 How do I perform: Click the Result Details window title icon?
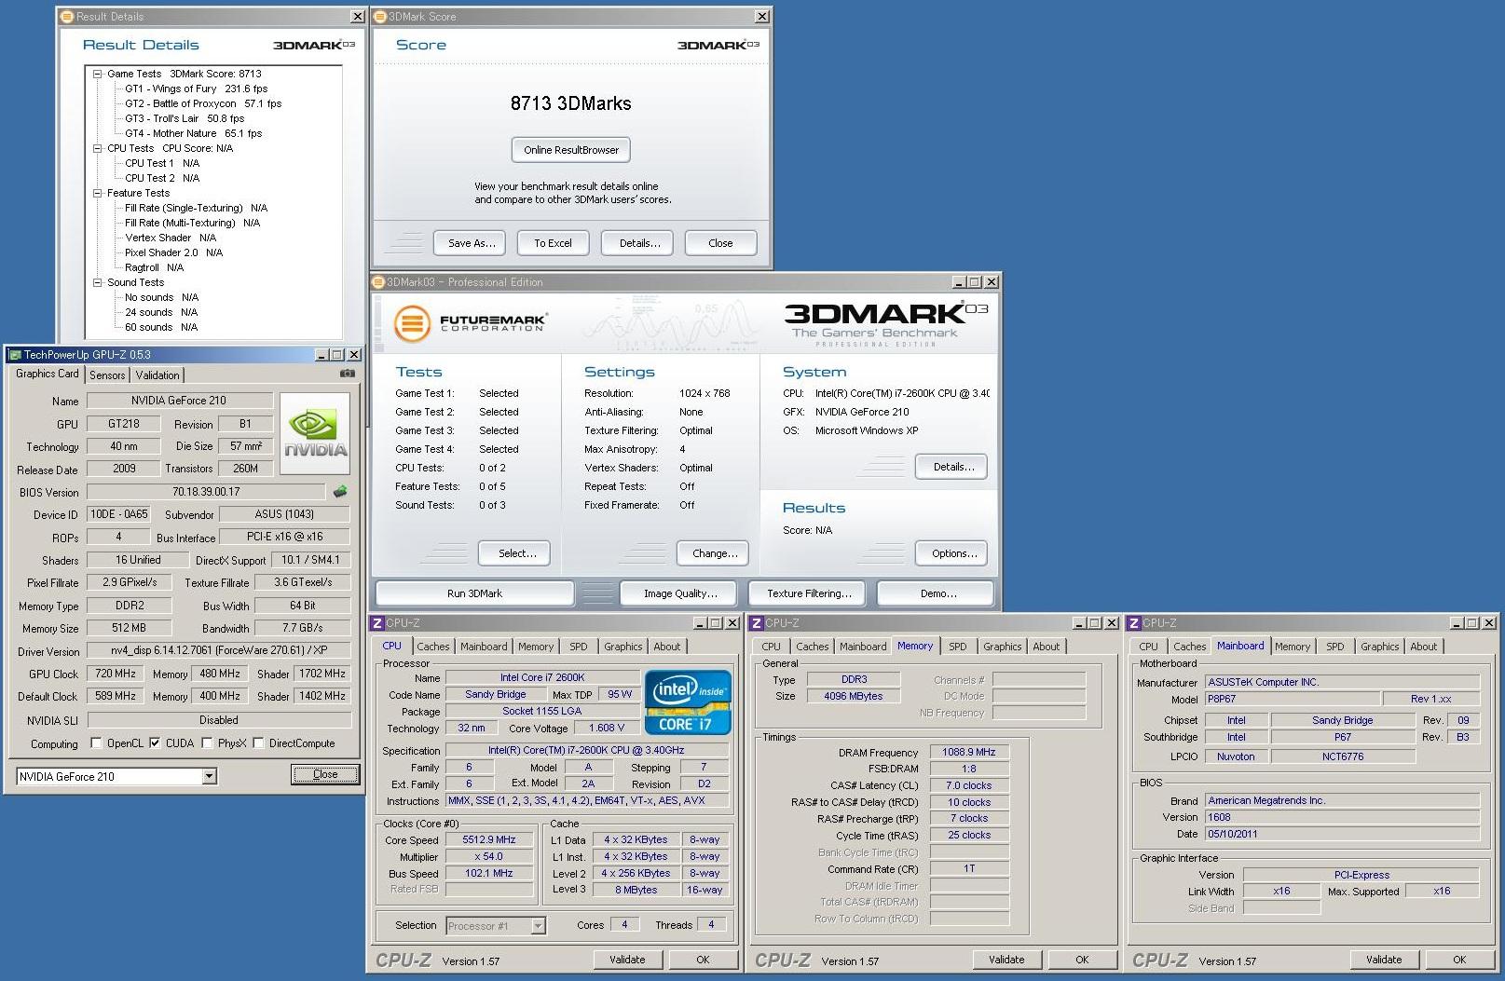coord(66,17)
